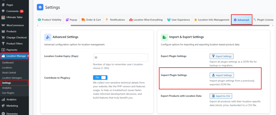Click the Onpage Checkout cart icon

pos(3,37)
